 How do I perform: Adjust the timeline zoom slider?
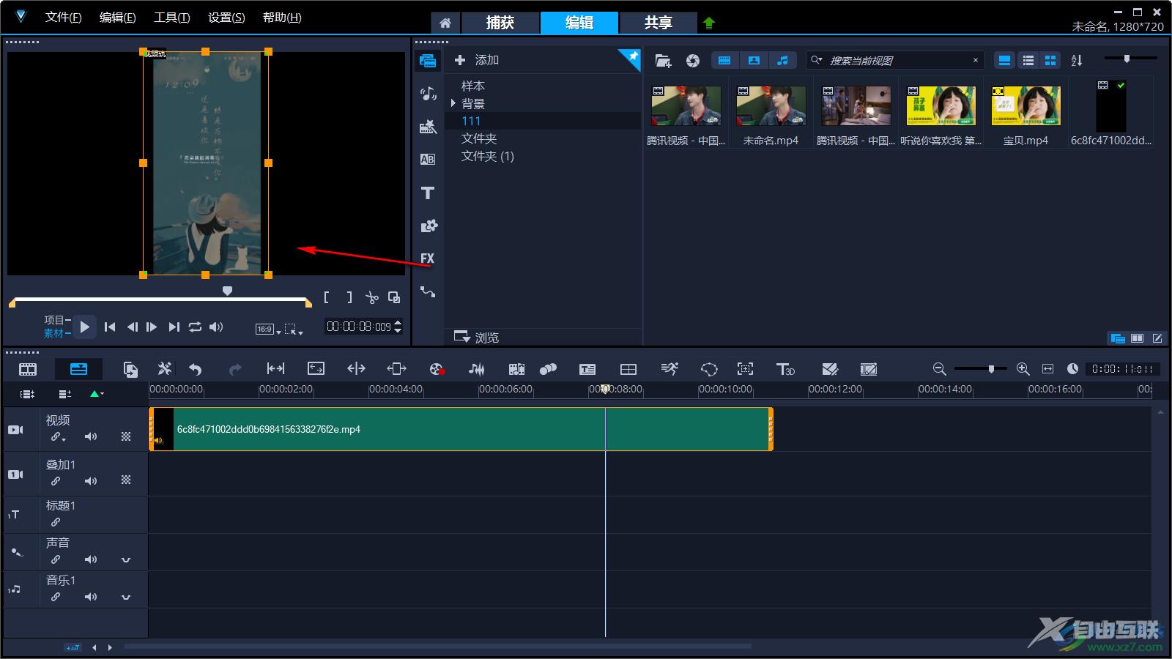[980, 369]
